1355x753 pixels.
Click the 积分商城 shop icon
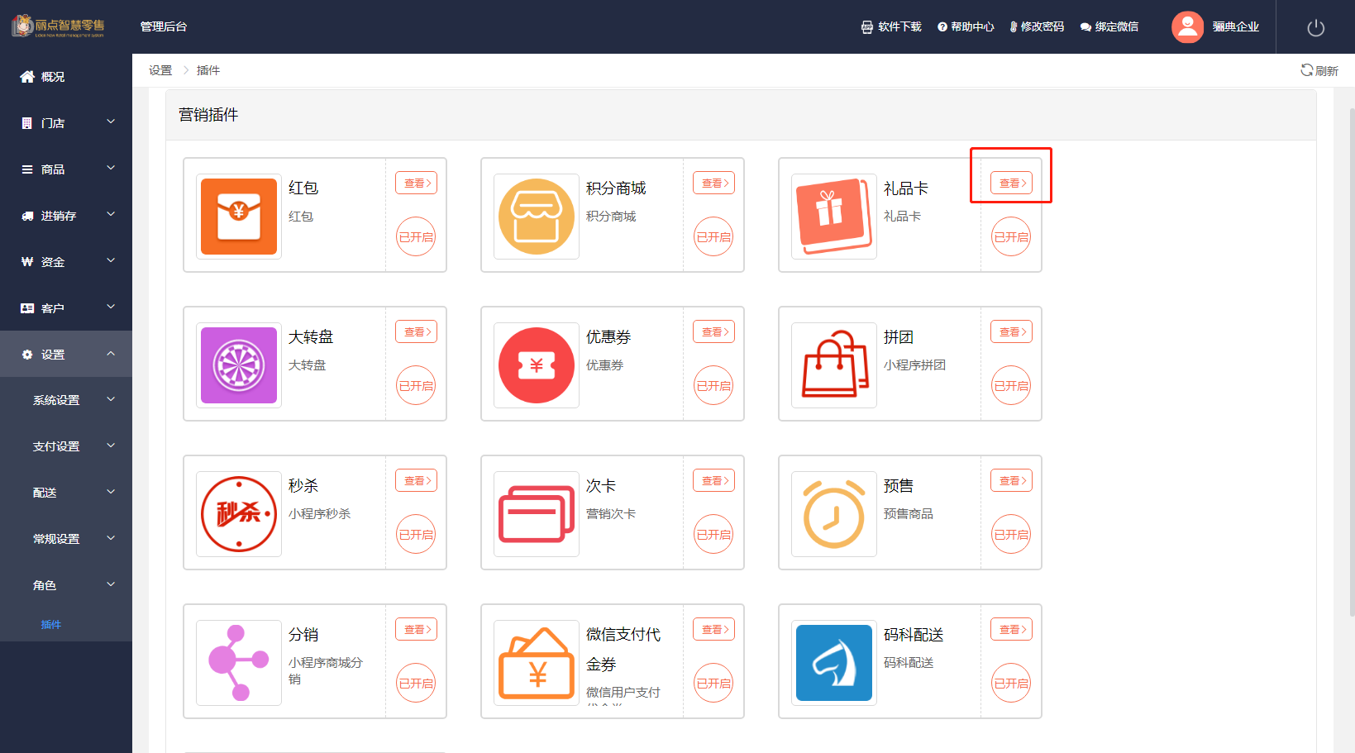coord(537,217)
